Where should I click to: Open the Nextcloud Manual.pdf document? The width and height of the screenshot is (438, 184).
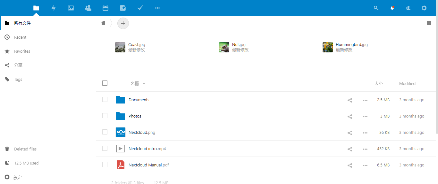point(149,165)
